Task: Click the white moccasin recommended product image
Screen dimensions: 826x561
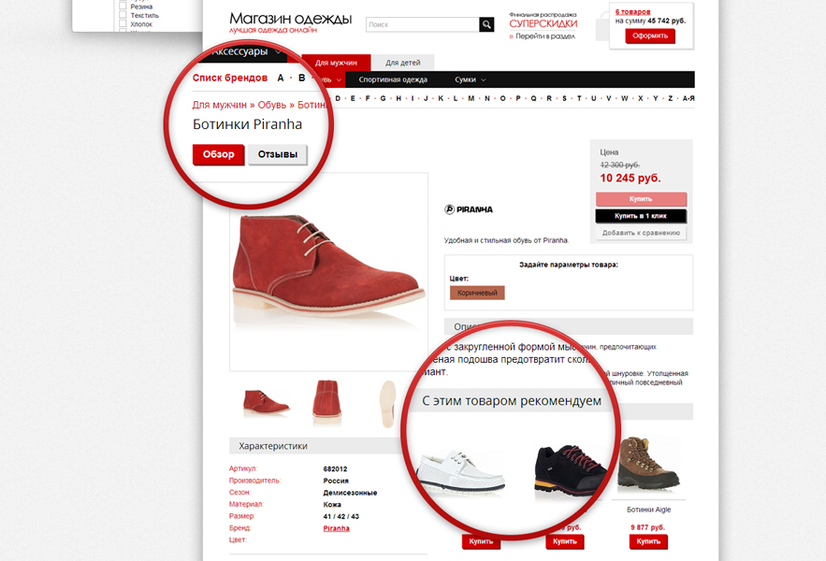Action: coord(461,471)
